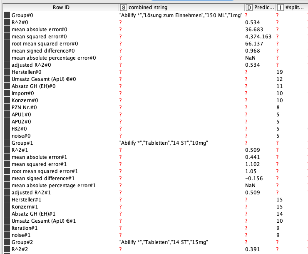Click the Tabletten 14 ST 15mg cell

(164, 242)
